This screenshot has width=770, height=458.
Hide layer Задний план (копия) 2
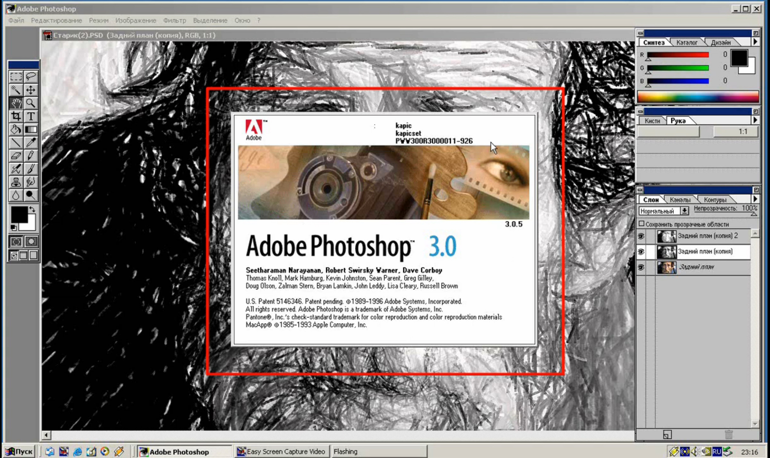[x=641, y=236]
